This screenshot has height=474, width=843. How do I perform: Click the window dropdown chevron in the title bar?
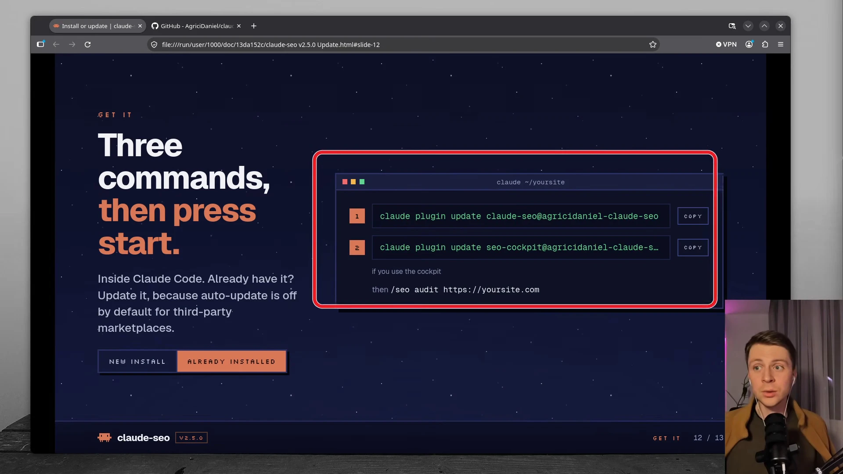pyautogui.click(x=748, y=26)
